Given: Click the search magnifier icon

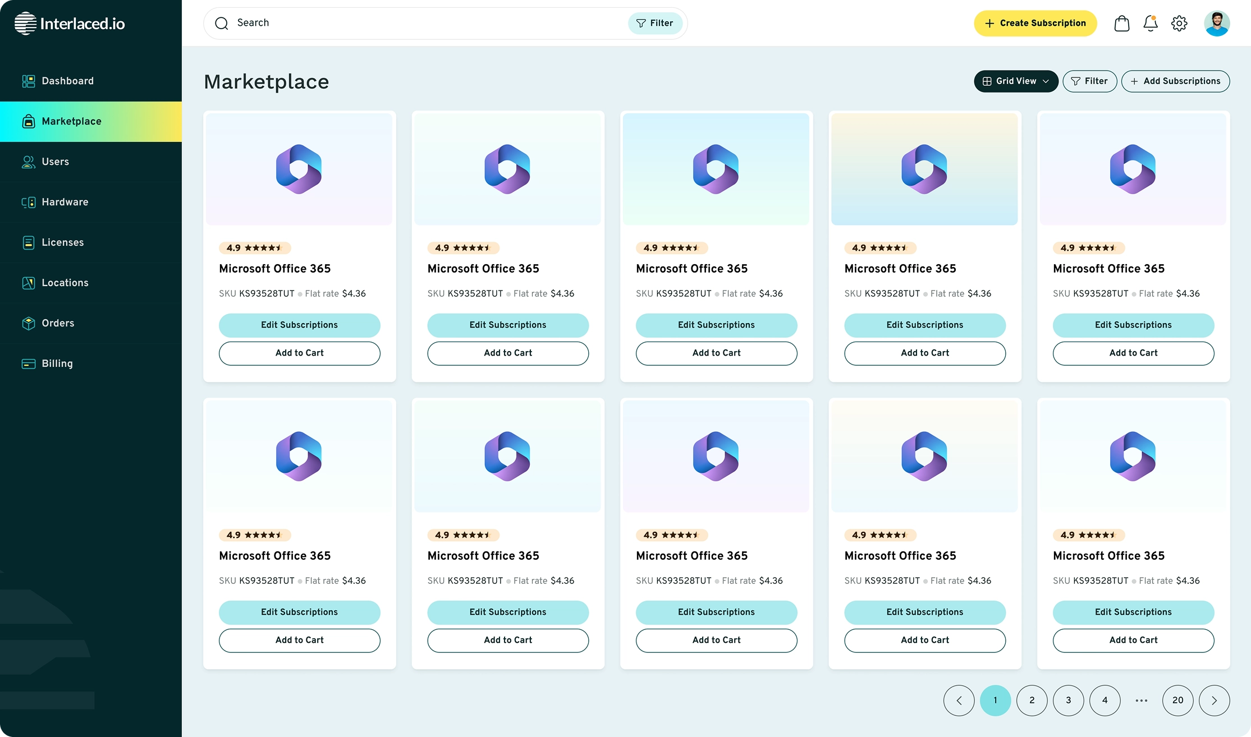Looking at the screenshot, I should point(222,23).
